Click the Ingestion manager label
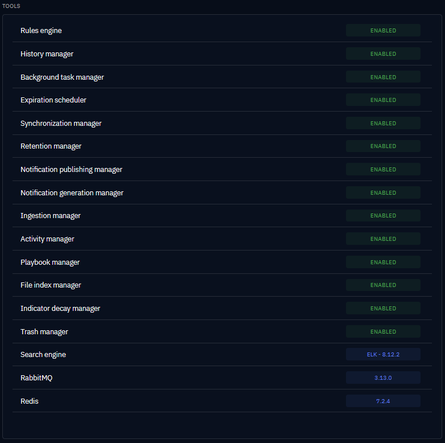445x443 pixels. coord(51,216)
